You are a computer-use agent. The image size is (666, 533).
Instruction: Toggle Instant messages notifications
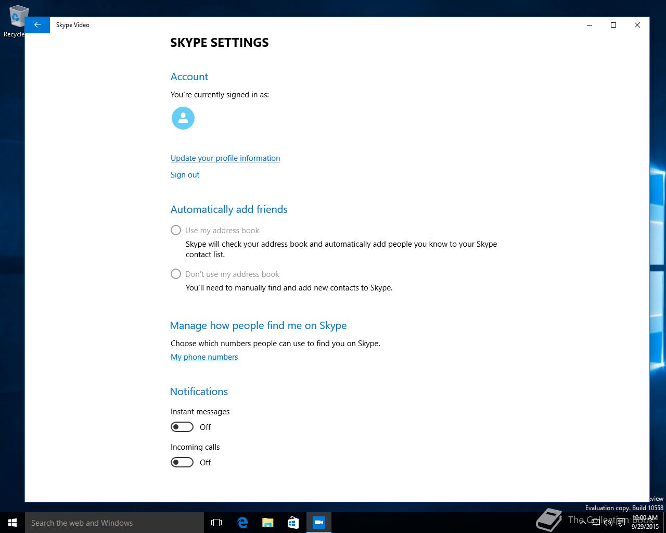[182, 427]
